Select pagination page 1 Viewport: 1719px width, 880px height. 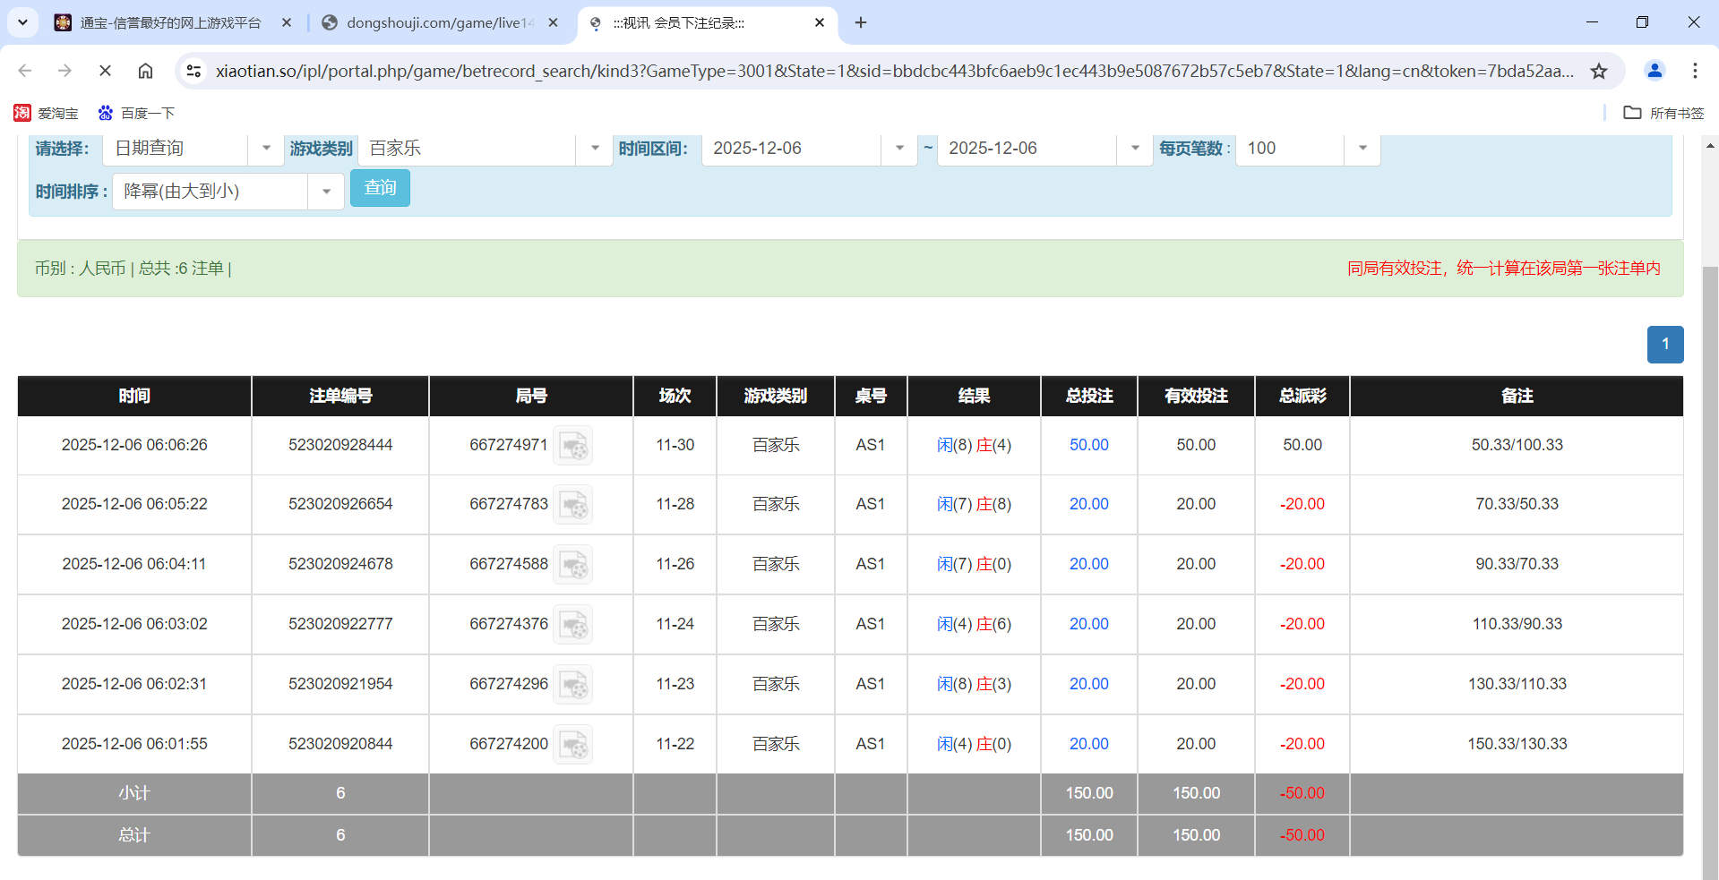coord(1664,344)
